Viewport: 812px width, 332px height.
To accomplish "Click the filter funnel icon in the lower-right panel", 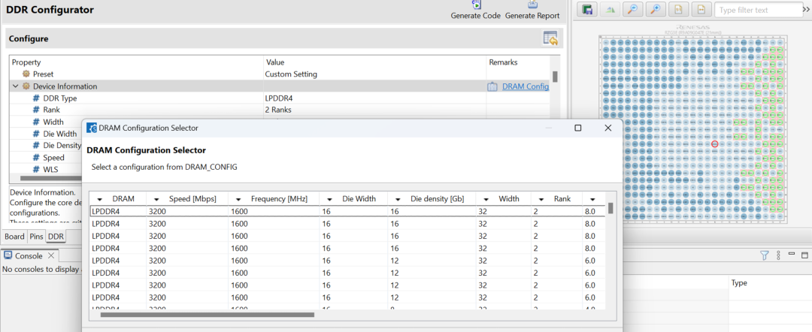I will click(x=765, y=255).
